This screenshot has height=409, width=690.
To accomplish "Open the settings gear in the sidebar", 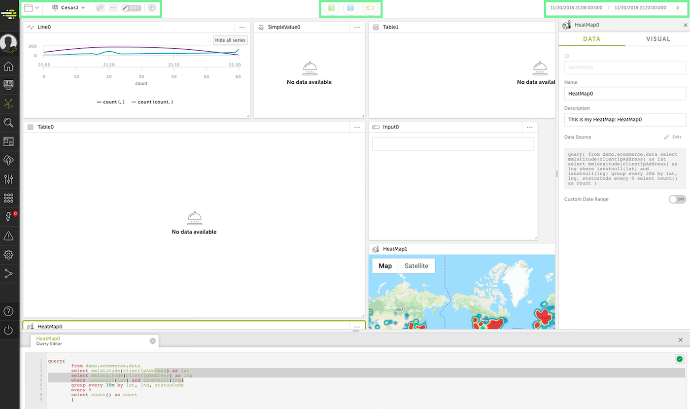I will pyautogui.click(x=9, y=255).
